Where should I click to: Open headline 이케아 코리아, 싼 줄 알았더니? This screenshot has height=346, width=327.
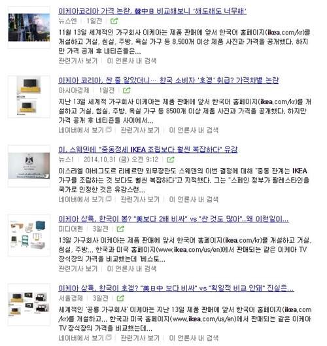(x=168, y=80)
